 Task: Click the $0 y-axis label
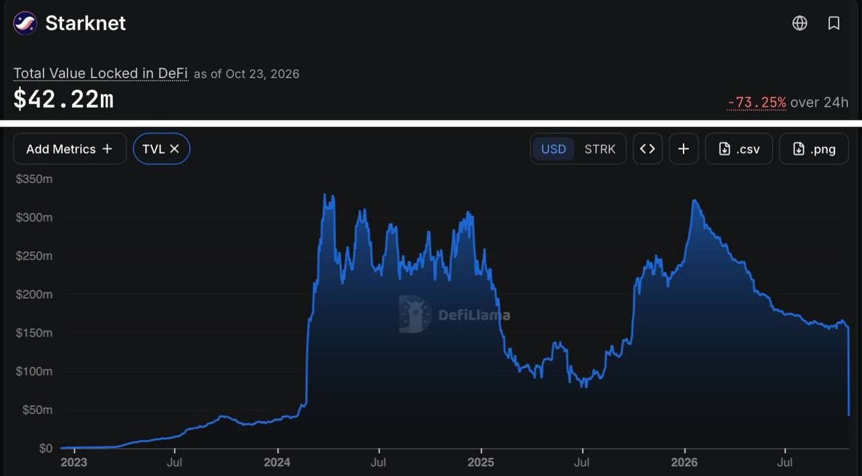tap(45, 448)
